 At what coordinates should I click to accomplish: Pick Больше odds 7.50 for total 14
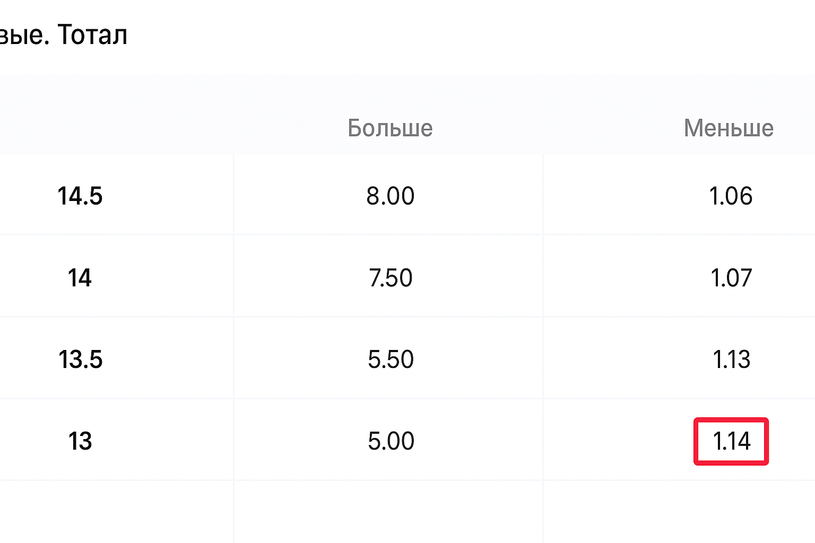click(x=390, y=278)
